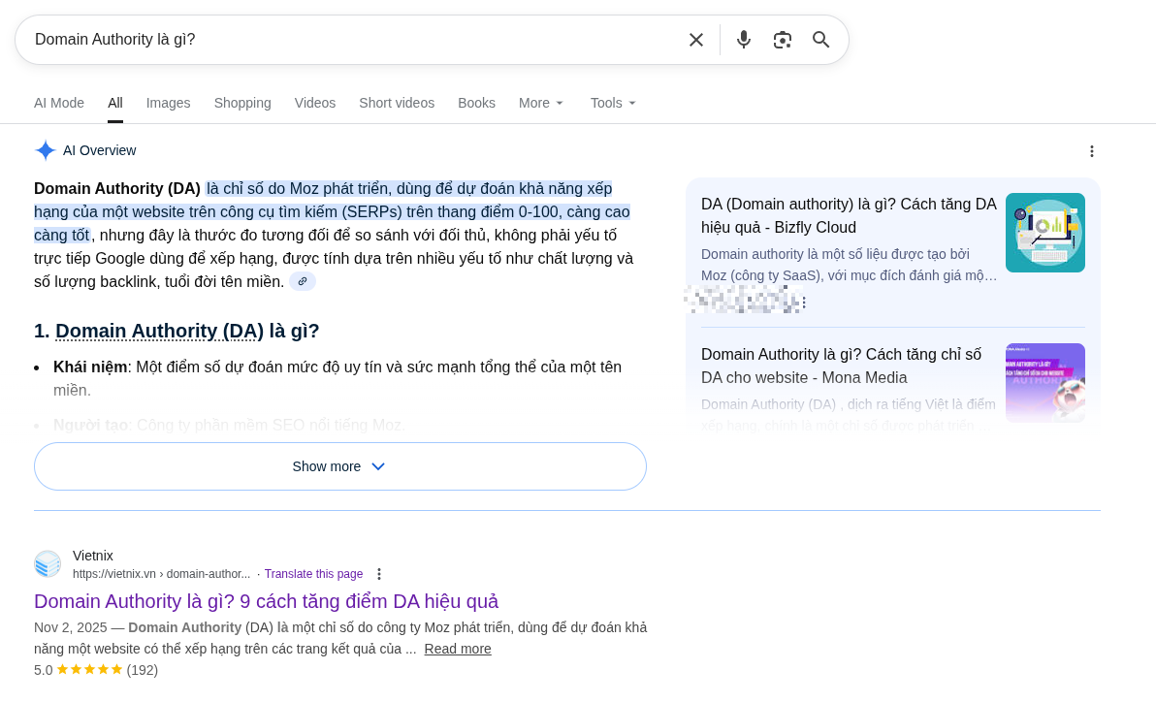This screenshot has height=702, width=1156.
Task: Open Google Lens camera search
Action: click(783, 40)
